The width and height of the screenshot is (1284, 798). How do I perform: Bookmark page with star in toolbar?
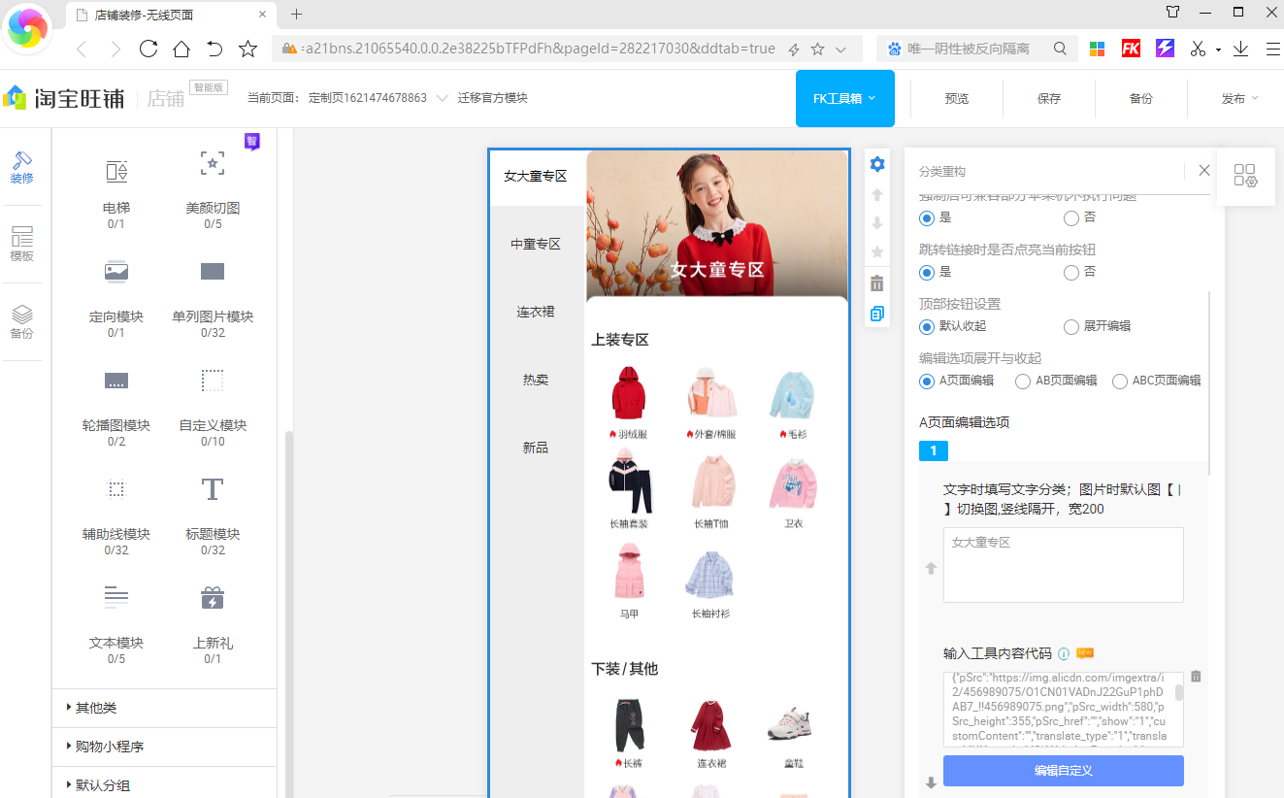click(248, 49)
